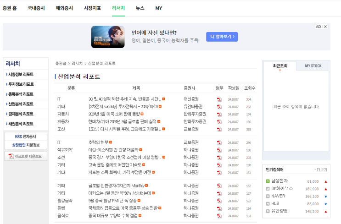Open report 마카오는 1달 동안 약 50% 상승했는데
This screenshot has width=341, height=224.
[x=120, y=193]
